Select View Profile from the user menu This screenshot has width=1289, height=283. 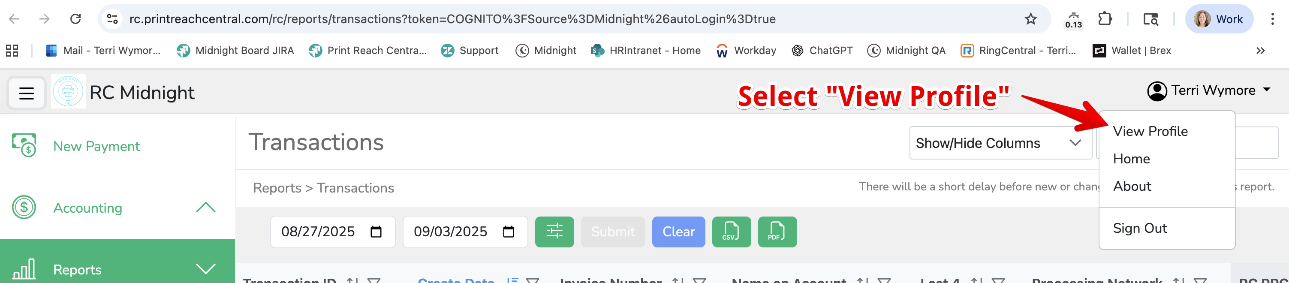pos(1150,131)
